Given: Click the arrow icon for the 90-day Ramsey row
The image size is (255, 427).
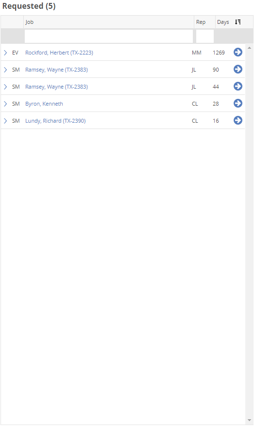Looking at the screenshot, I should [238, 69].
